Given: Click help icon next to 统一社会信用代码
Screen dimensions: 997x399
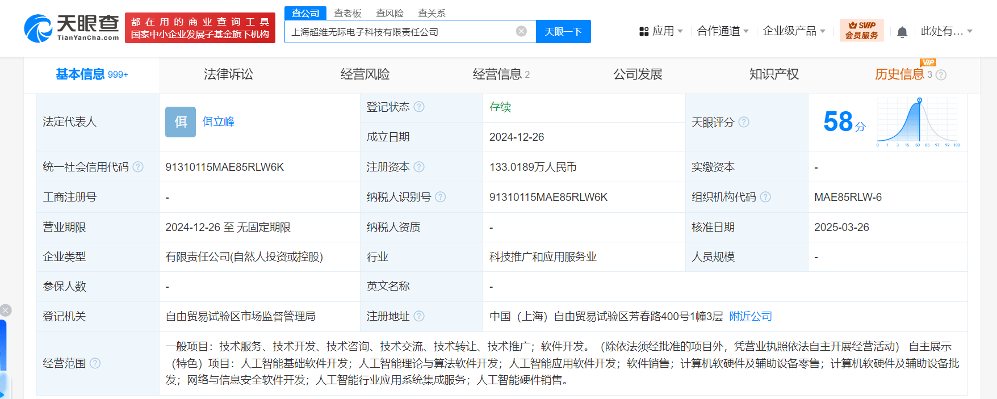Looking at the screenshot, I should tap(138, 167).
